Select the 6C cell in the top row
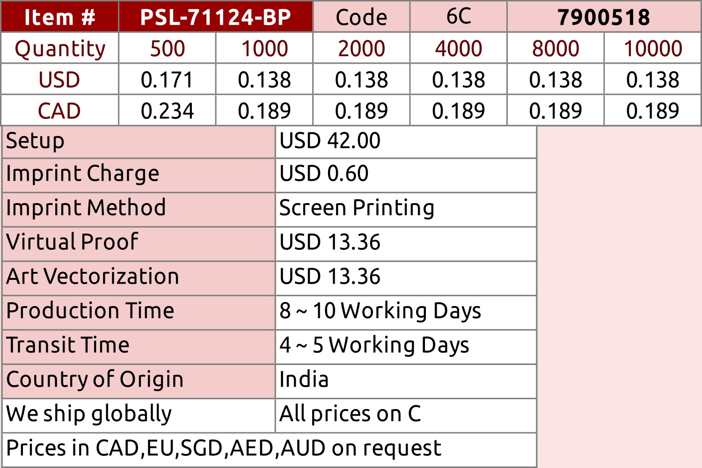This screenshot has height=468, width=702. (459, 16)
